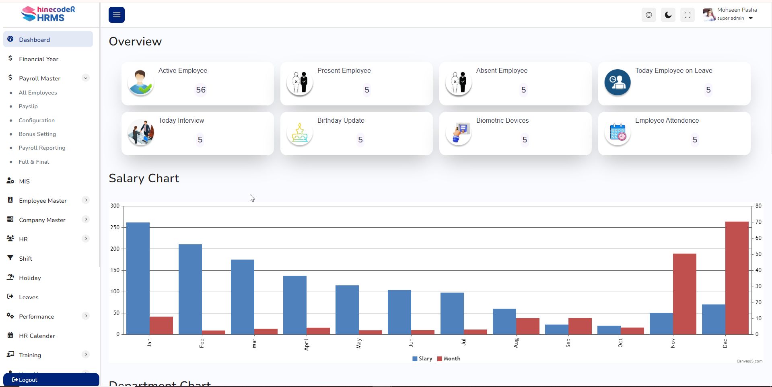Go to Payroll Configuration
The width and height of the screenshot is (772, 387).
tap(37, 120)
